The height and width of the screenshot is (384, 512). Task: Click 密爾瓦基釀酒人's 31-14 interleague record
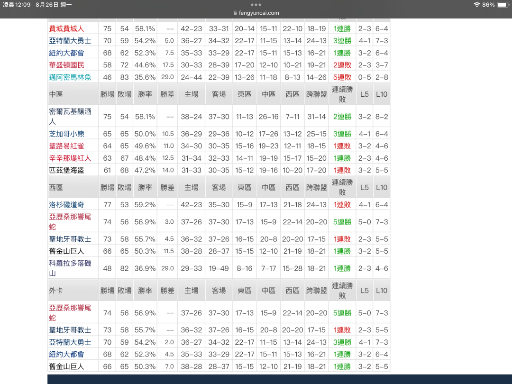[316, 117]
